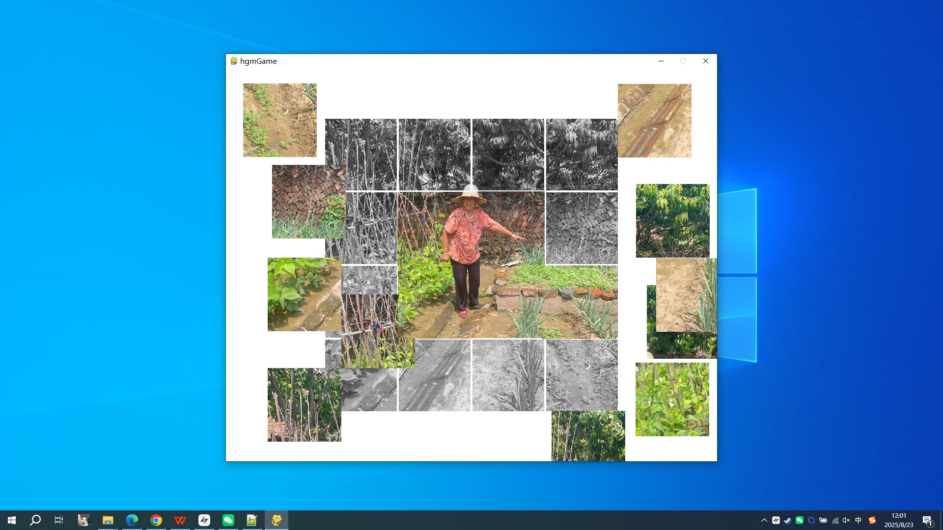Click the clock showing 12:01
This screenshot has height=530, width=943.
tap(899, 520)
